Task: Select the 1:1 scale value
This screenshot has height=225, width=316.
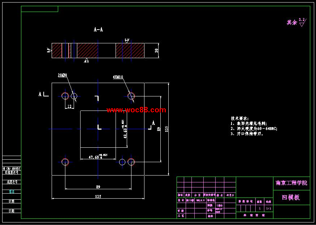Action: pos(269,208)
